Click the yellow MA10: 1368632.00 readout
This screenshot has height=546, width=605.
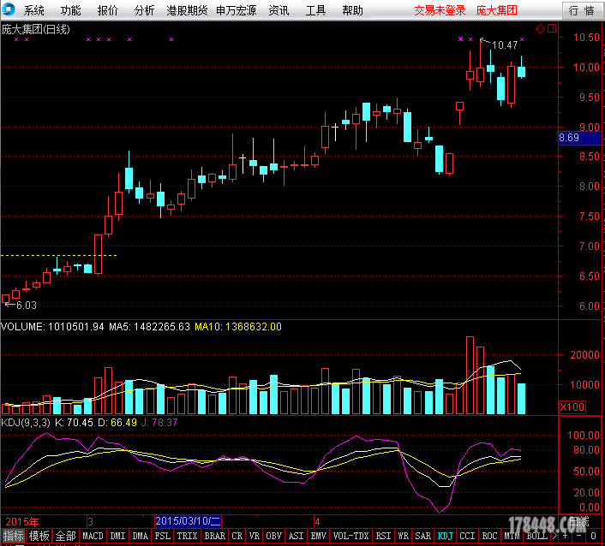pos(238,327)
